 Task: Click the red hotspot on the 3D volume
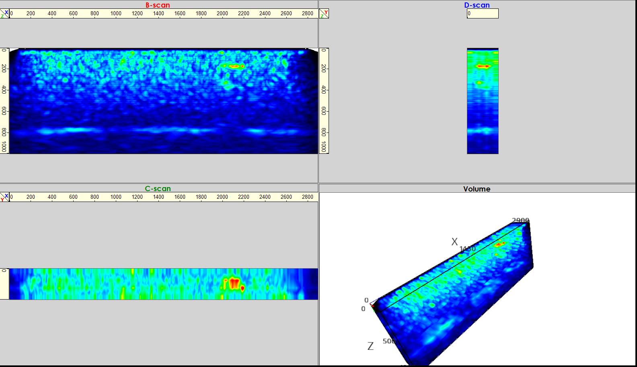pyautogui.click(x=500, y=244)
